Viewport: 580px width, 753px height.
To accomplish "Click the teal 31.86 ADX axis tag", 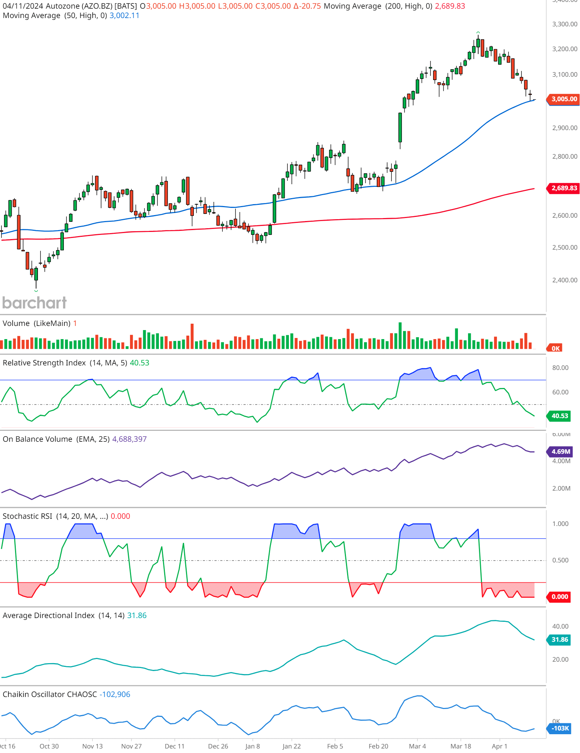I will tap(559, 639).
